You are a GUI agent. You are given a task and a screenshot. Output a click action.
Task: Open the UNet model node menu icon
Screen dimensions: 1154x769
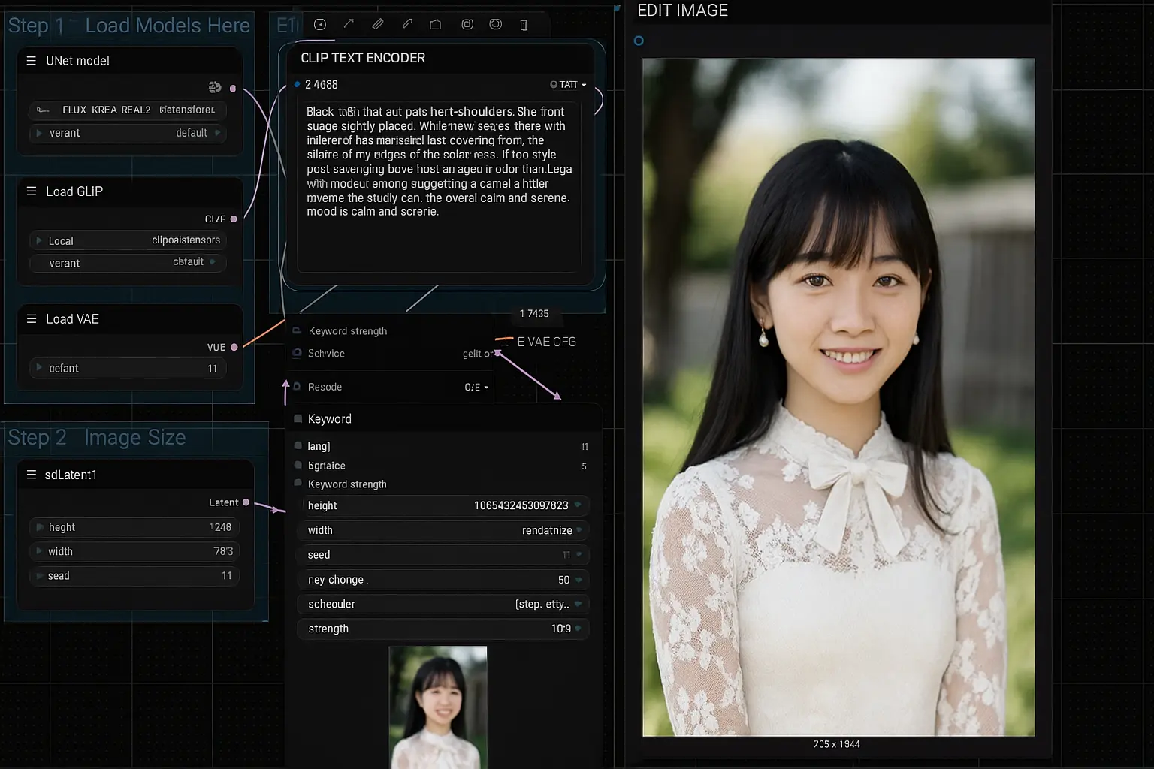point(32,61)
